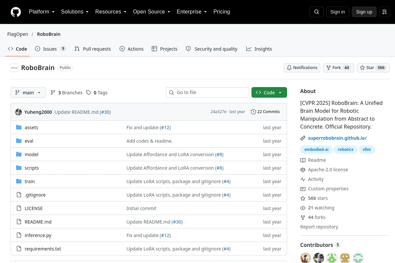Click the scripts folder icon
Viewport: 395px width, 263px height.
coord(19,168)
